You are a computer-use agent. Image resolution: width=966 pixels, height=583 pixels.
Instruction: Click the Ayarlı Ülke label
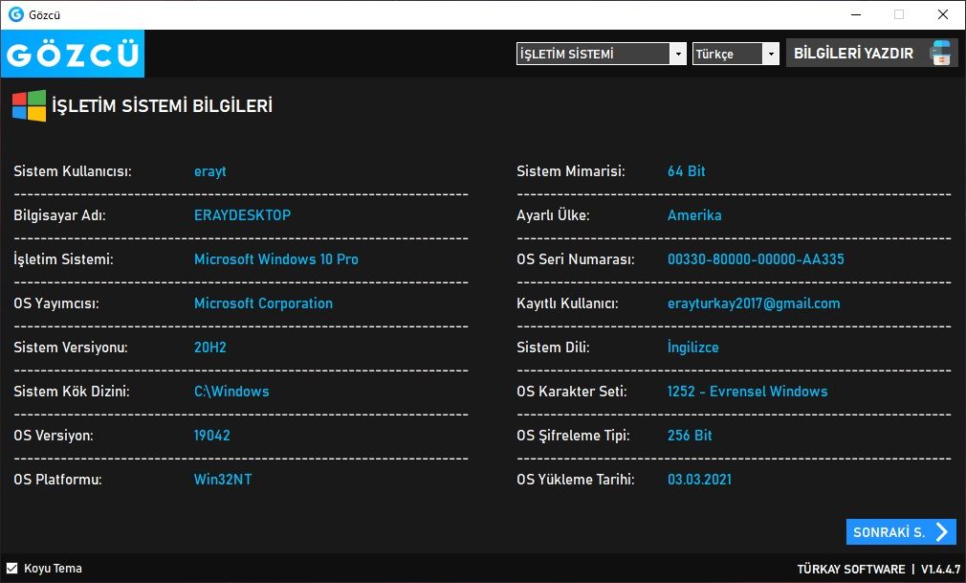coord(553,215)
